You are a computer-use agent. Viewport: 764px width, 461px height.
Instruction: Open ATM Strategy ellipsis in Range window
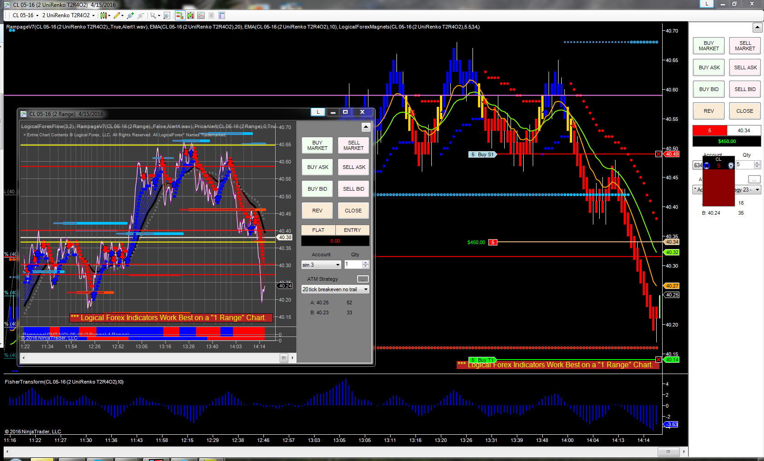point(363,279)
